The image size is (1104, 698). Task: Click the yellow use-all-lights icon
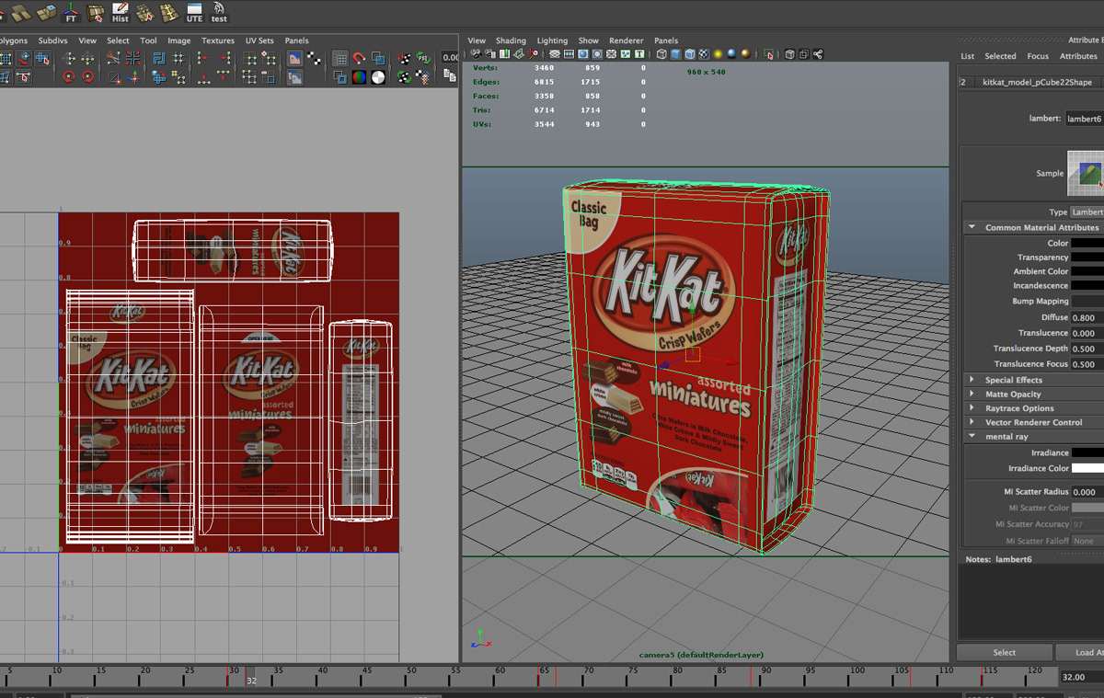coord(719,54)
